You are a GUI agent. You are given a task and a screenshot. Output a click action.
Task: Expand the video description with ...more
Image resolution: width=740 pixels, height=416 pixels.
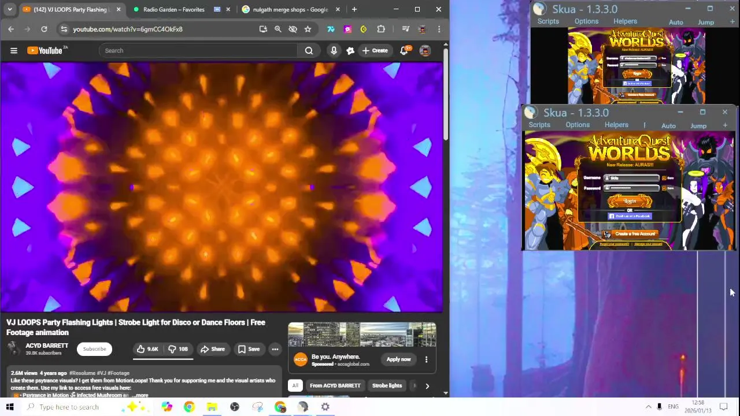[139, 395]
